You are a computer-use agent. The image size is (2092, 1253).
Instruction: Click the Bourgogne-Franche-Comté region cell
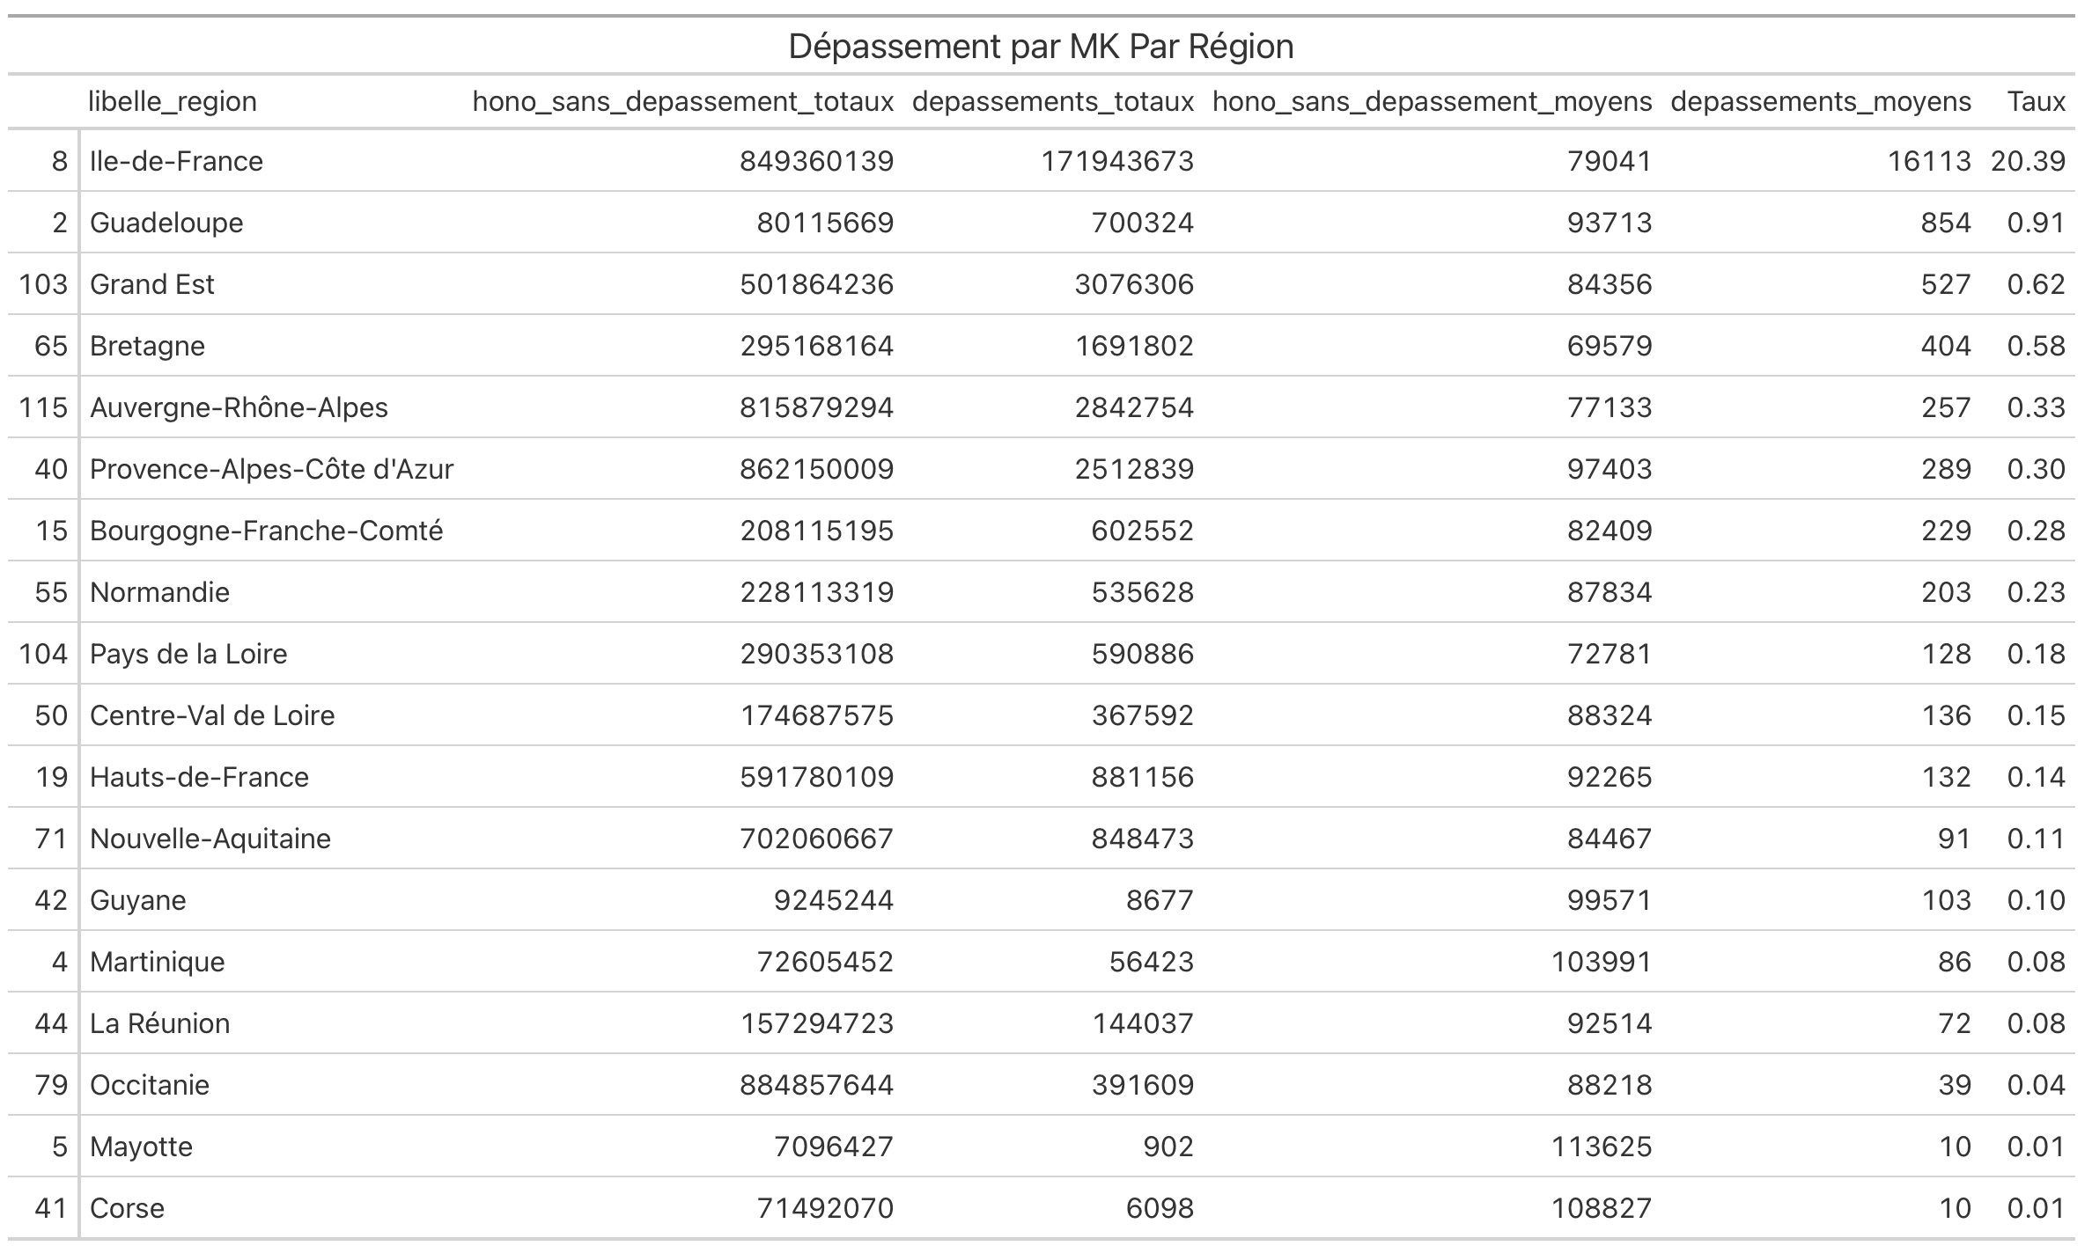click(266, 531)
